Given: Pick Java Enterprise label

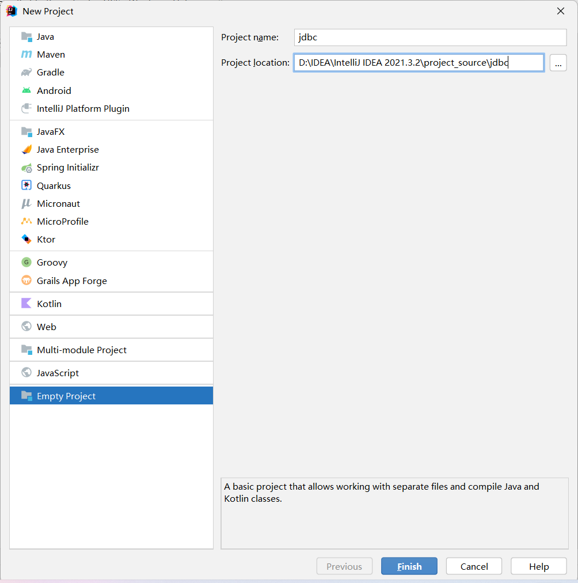Looking at the screenshot, I should click(x=67, y=149).
